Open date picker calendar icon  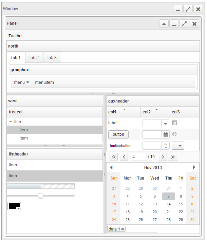point(166,134)
